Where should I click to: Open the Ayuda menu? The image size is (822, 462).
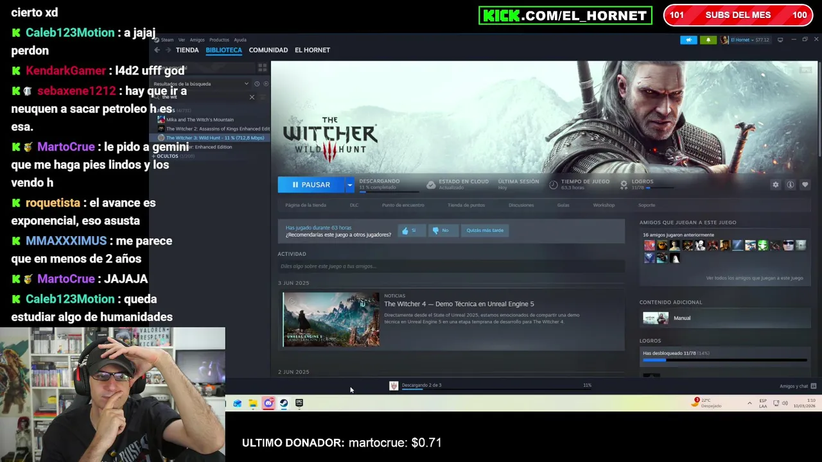[x=240, y=40]
